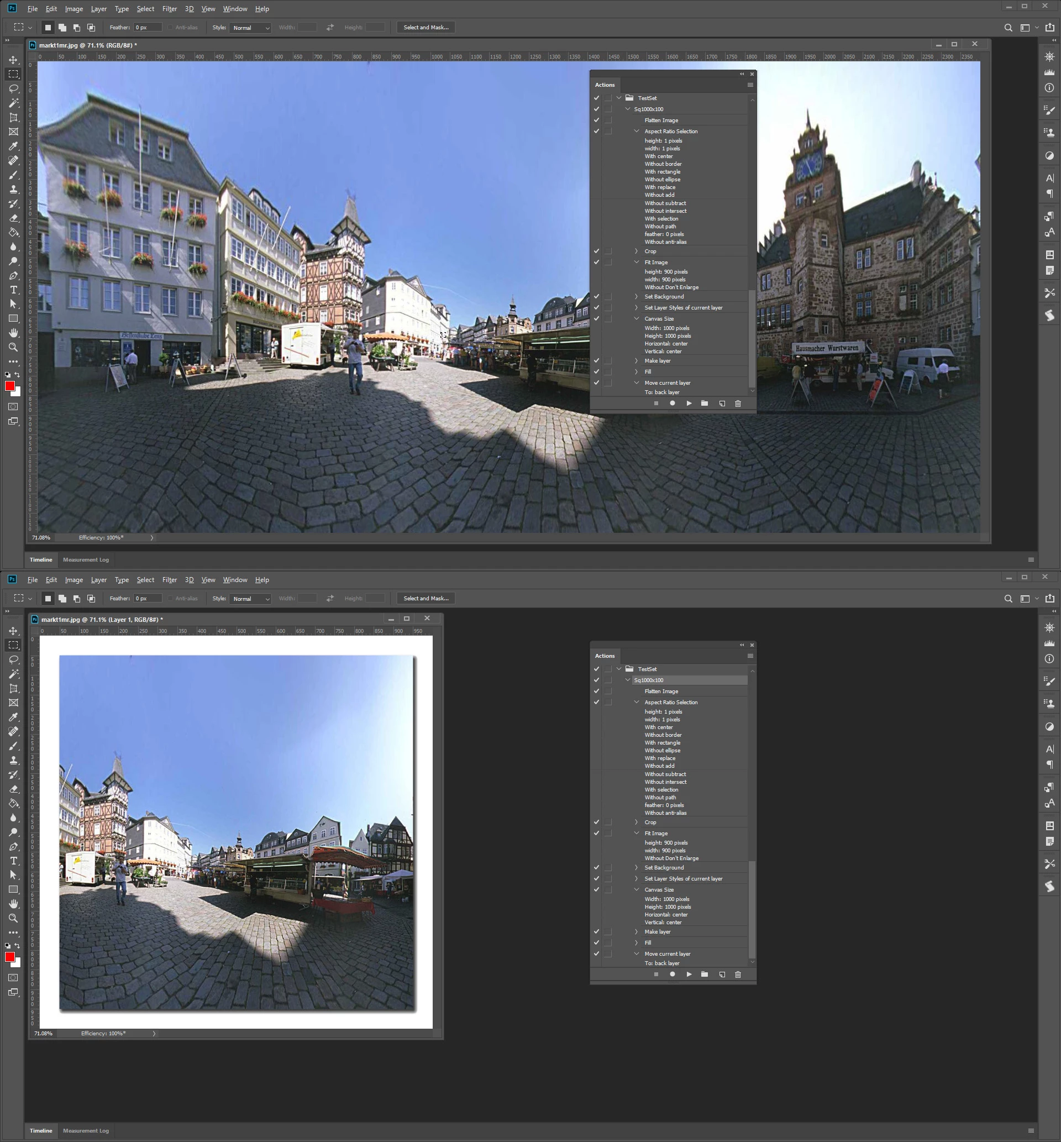The width and height of the screenshot is (1061, 1142).
Task: Open the Filter menu in upper menu bar
Action: [169, 9]
